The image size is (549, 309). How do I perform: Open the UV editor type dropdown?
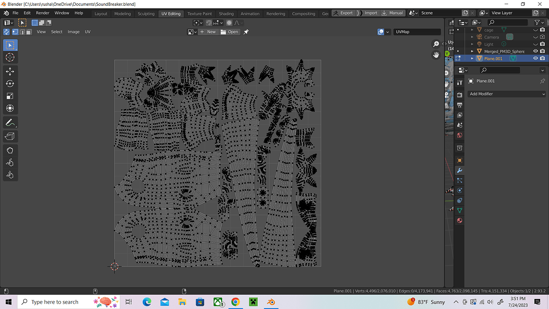[9, 23]
